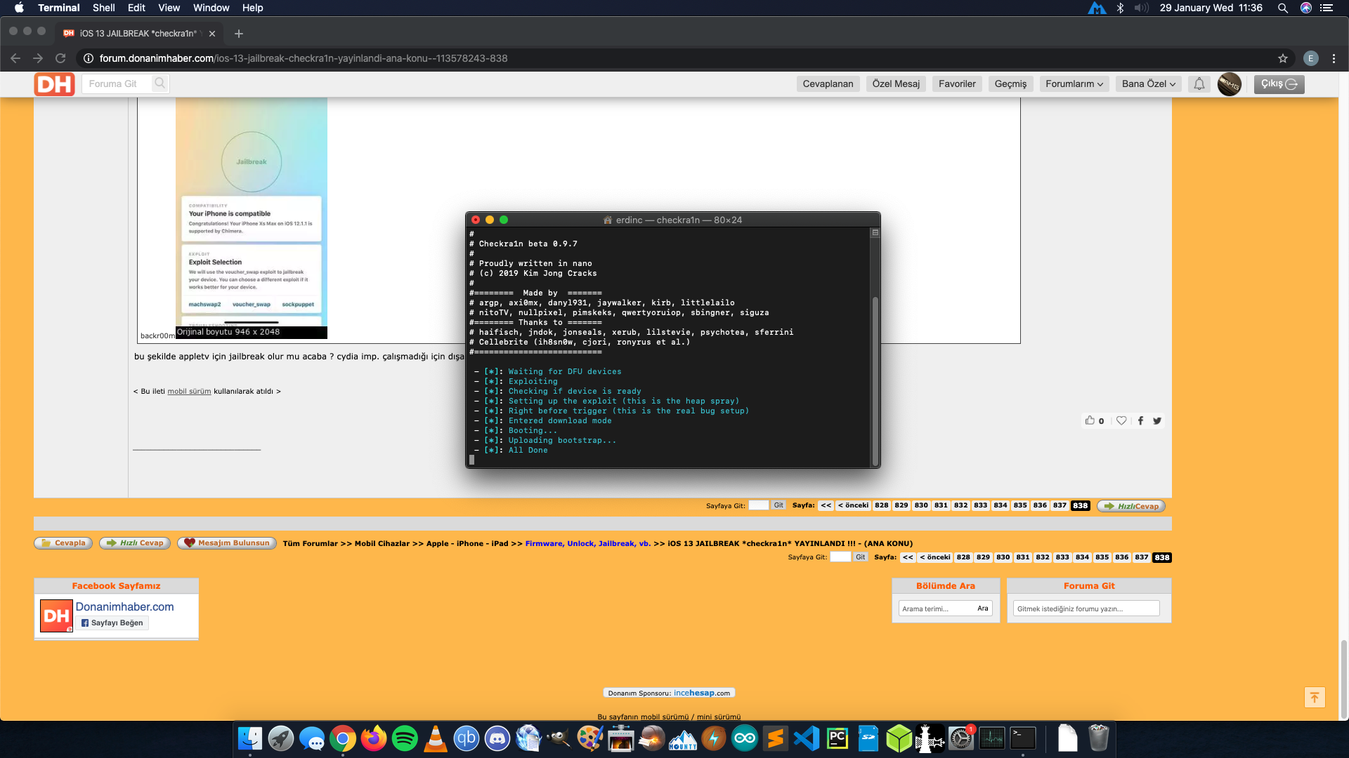Launch Firefox from the dock
This screenshot has height=758, width=1349.
[x=373, y=738]
